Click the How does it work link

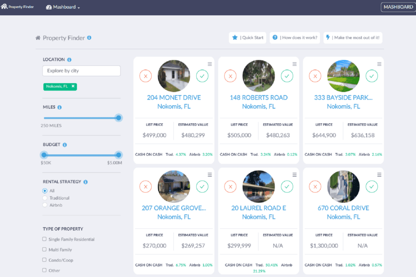pyautogui.click(x=296, y=37)
